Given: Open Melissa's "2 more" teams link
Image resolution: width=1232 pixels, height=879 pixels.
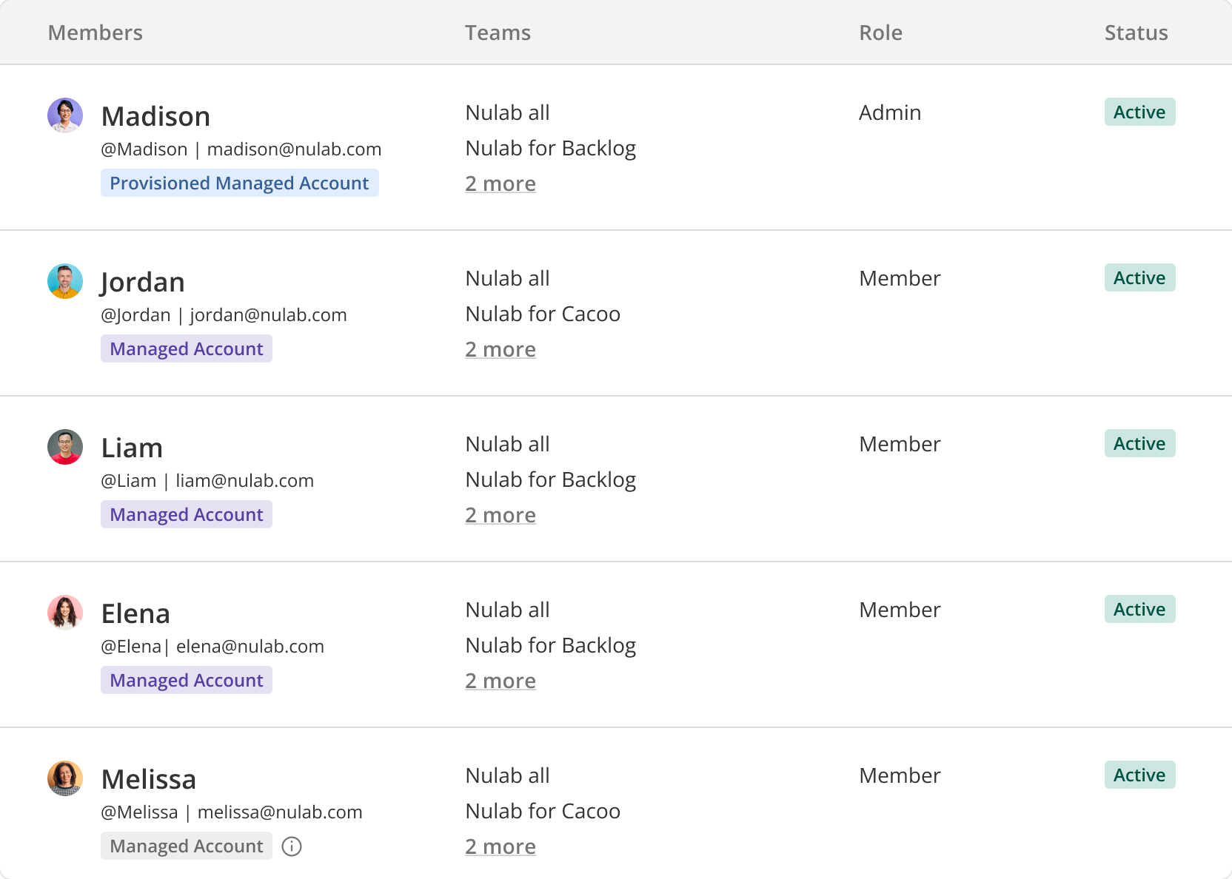Looking at the screenshot, I should point(500,846).
